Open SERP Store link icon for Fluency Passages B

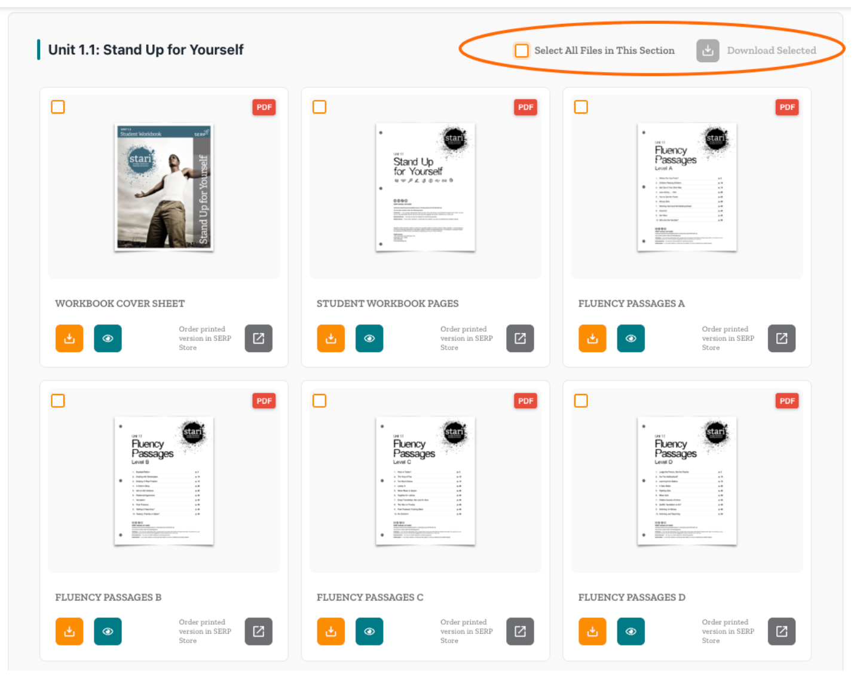(x=259, y=631)
